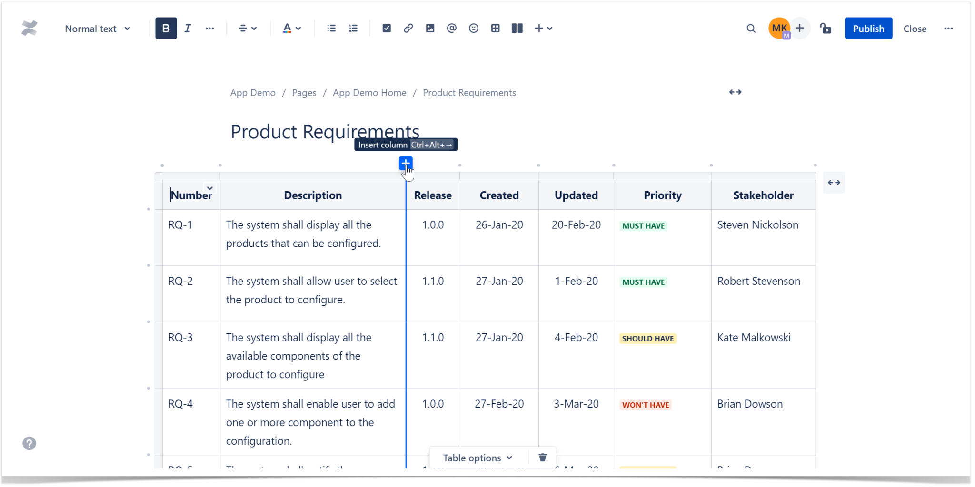Viewport: 975px width, 487px height.
Task: Toggle italic formatting
Action: click(188, 28)
